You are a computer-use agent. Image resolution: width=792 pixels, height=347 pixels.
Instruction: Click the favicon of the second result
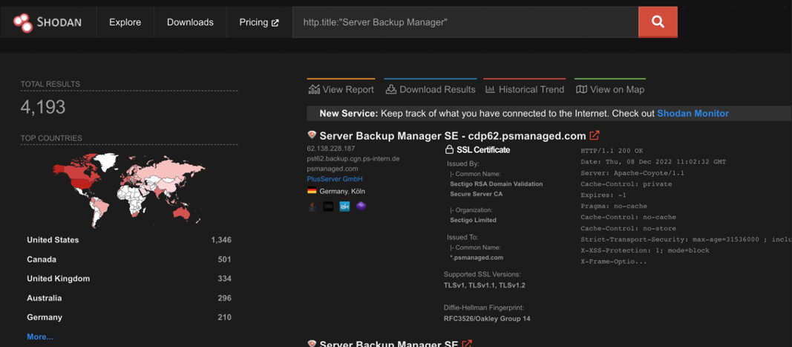[312, 344]
